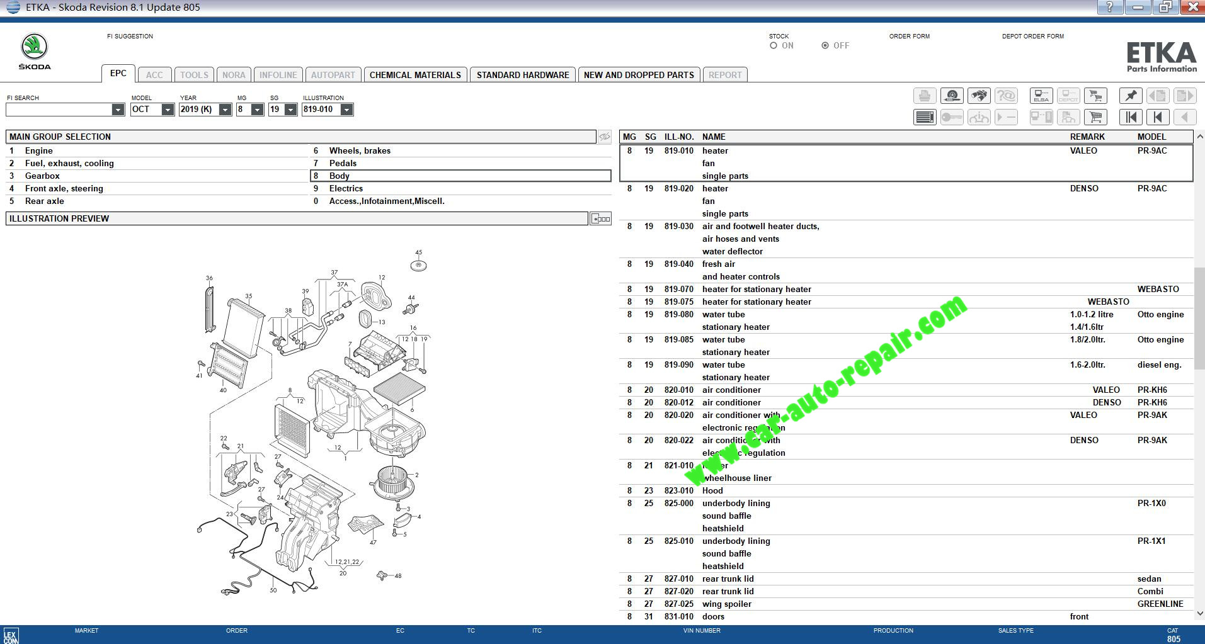This screenshot has width=1205, height=644.
Task: Open the New and Dropped Parts tab
Action: [x=639, y=75]
